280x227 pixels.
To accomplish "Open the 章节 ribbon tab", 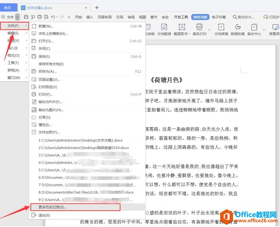I will click(x=154, y=17).
